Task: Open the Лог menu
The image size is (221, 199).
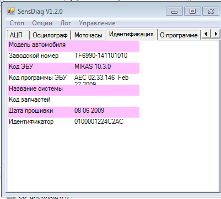Action: pos(66,23)
